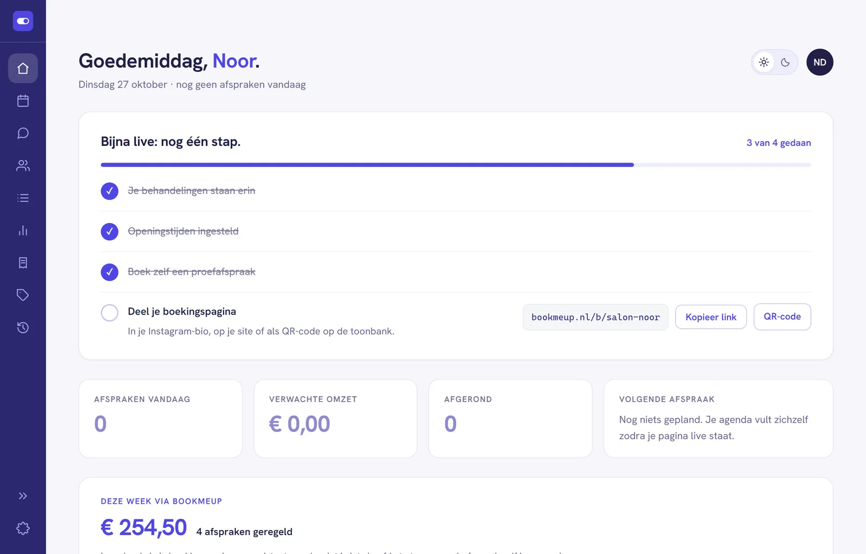Open the list sidebar icon
Screen dimensions: 866x554
[23, 198]
